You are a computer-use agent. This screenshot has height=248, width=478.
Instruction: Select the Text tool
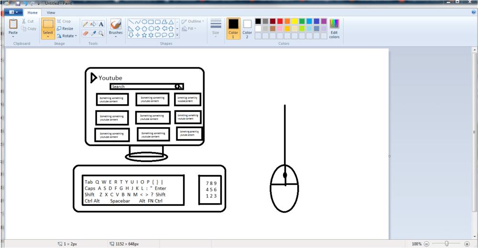click(101, 24)
